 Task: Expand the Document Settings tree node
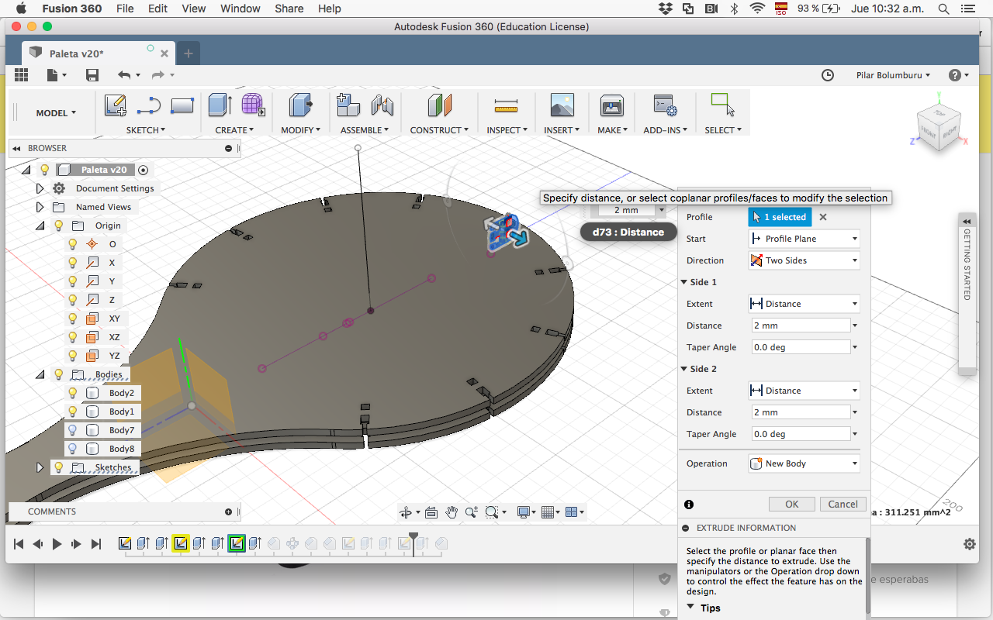pyautogui.click(x=40, y=188)
